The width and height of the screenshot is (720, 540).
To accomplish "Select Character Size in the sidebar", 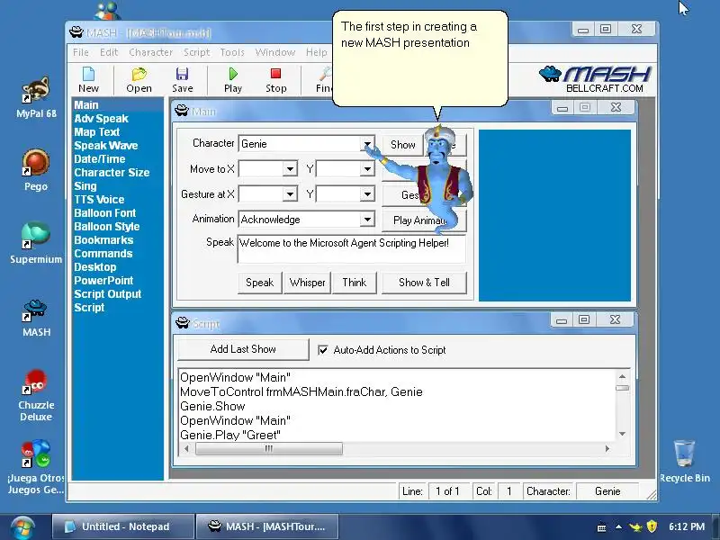I will tap(112, 173).
